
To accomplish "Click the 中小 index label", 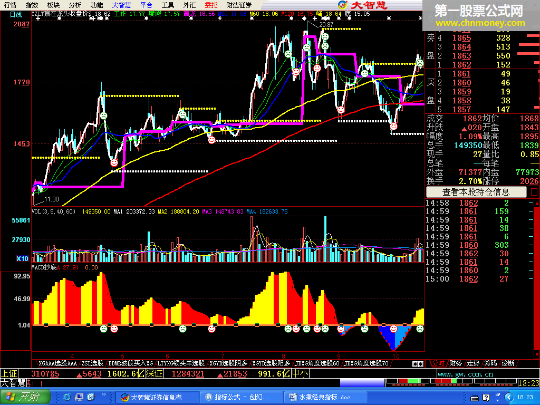I will (x=300, y=374).
